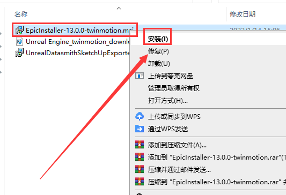Click 添加到压缩文件(A)... option
This screenshot has width=286, height=195.
(x=177, y=145)
